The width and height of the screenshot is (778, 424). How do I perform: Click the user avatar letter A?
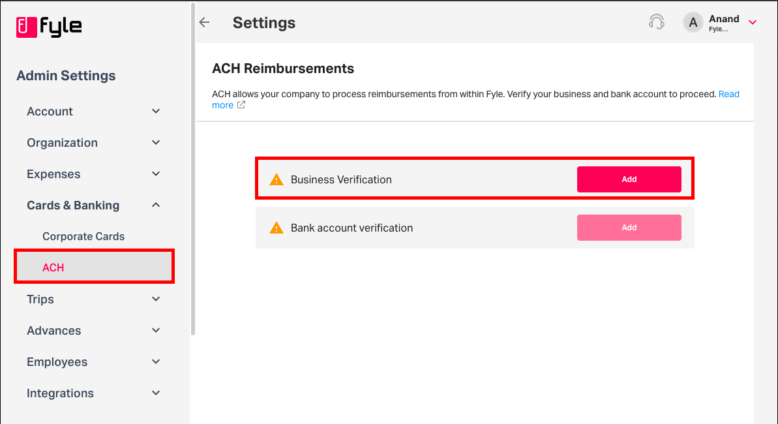pos(693,23)
